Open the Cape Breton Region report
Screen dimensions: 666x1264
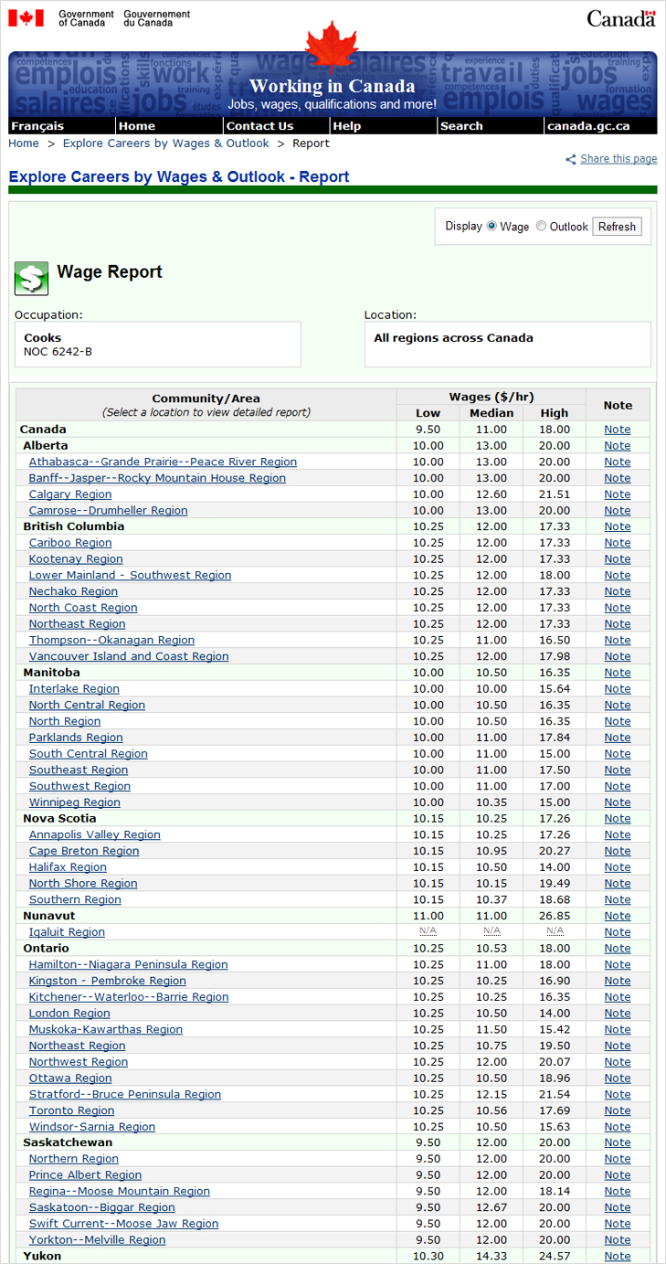84,852
